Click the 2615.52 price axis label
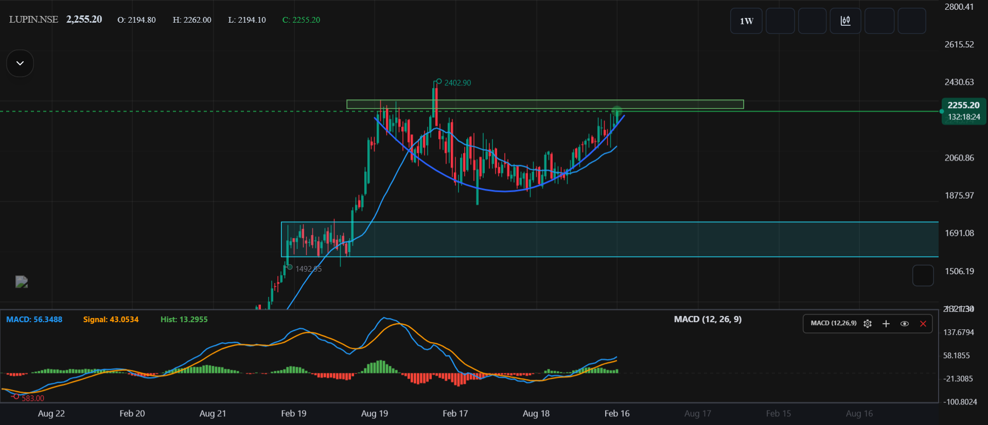The height and width of the screenshot is (425, 988). pyautogui.click(x=959, y=45)
